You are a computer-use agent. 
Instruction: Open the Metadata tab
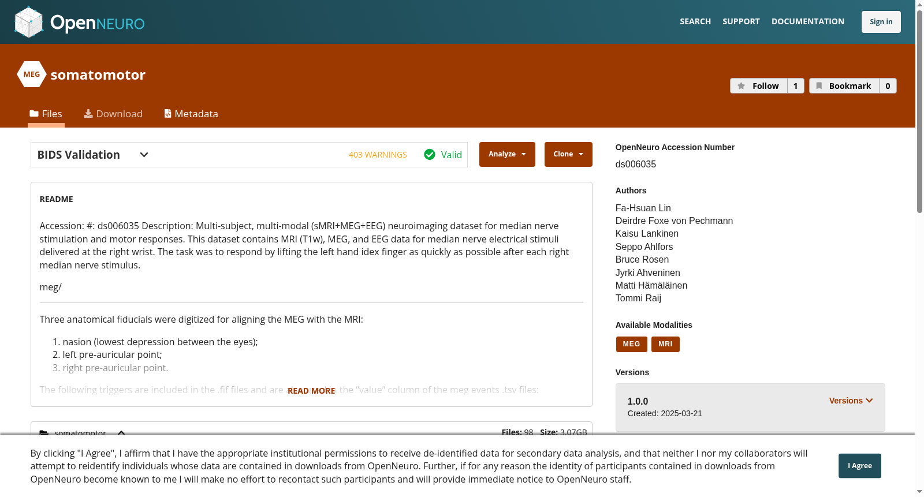click(x=191, y=114)
